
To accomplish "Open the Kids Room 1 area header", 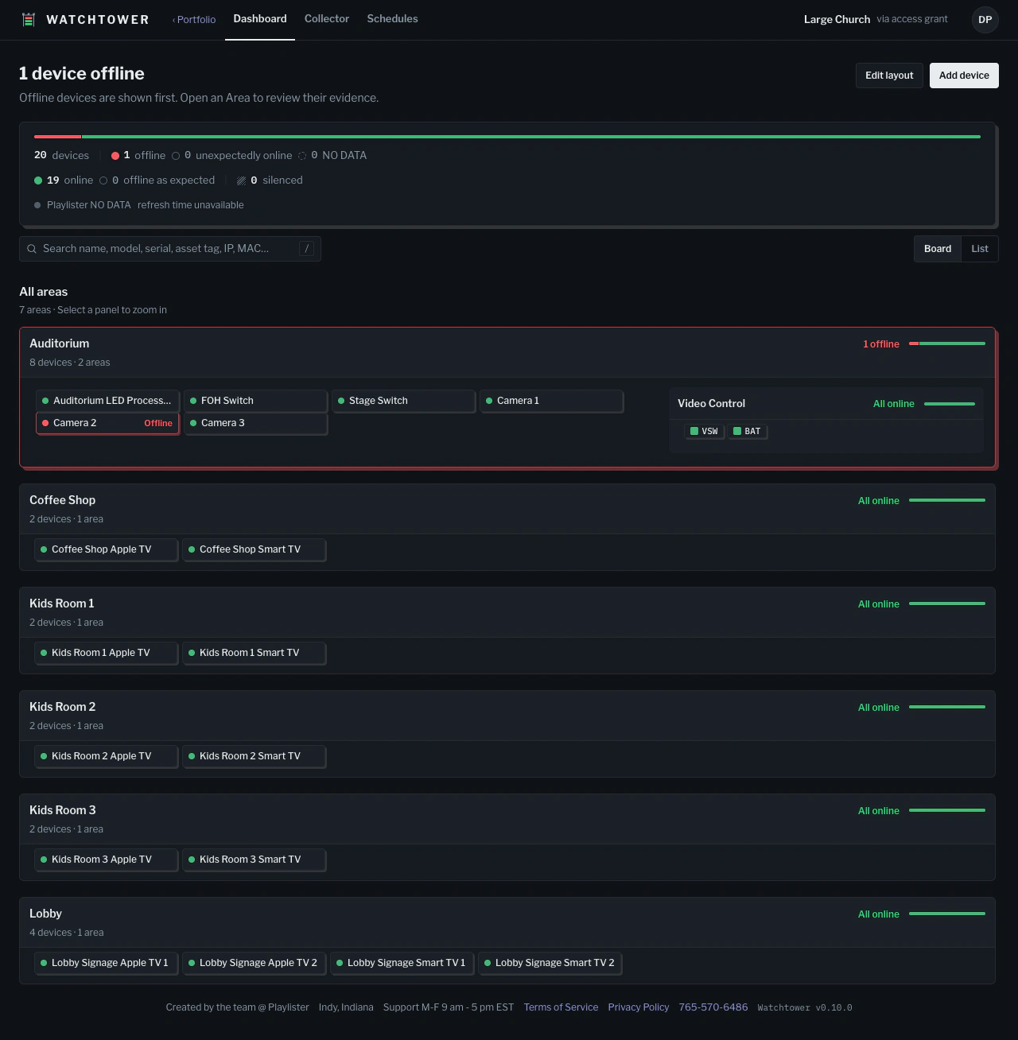I will coord(507,612).
